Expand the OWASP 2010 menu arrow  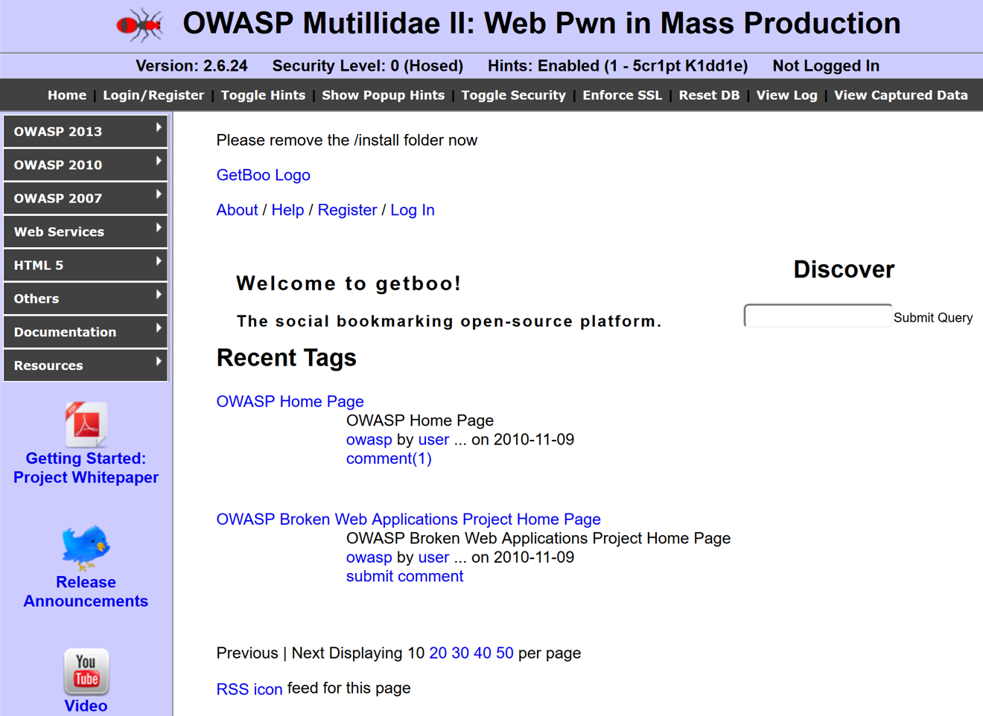(159, 162)
